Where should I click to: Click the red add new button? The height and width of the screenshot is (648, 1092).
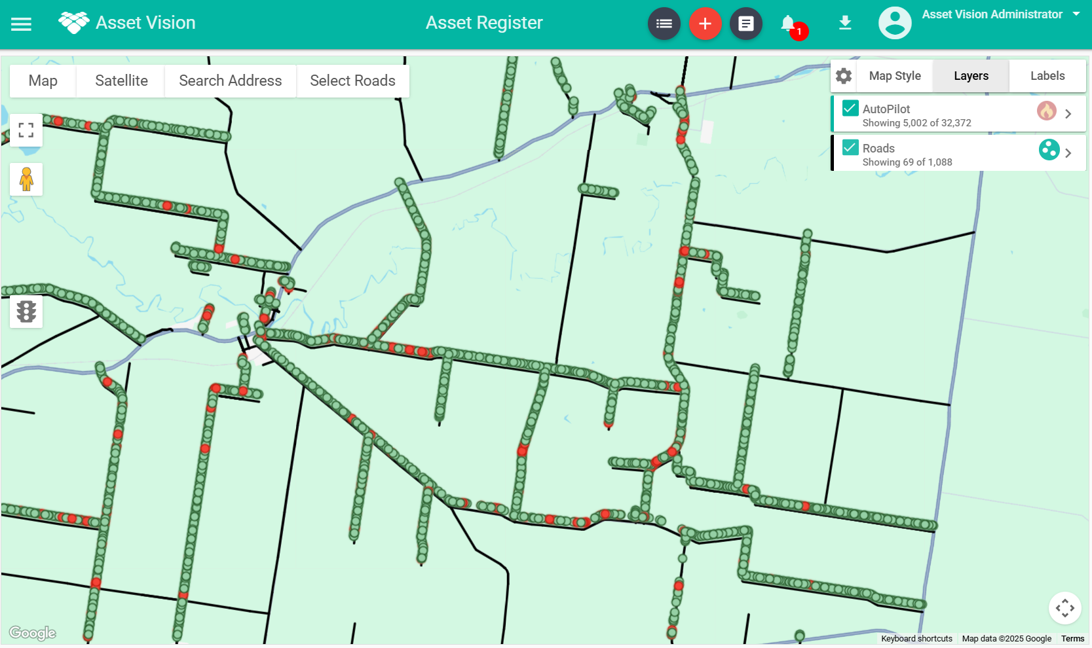[705, 24]
